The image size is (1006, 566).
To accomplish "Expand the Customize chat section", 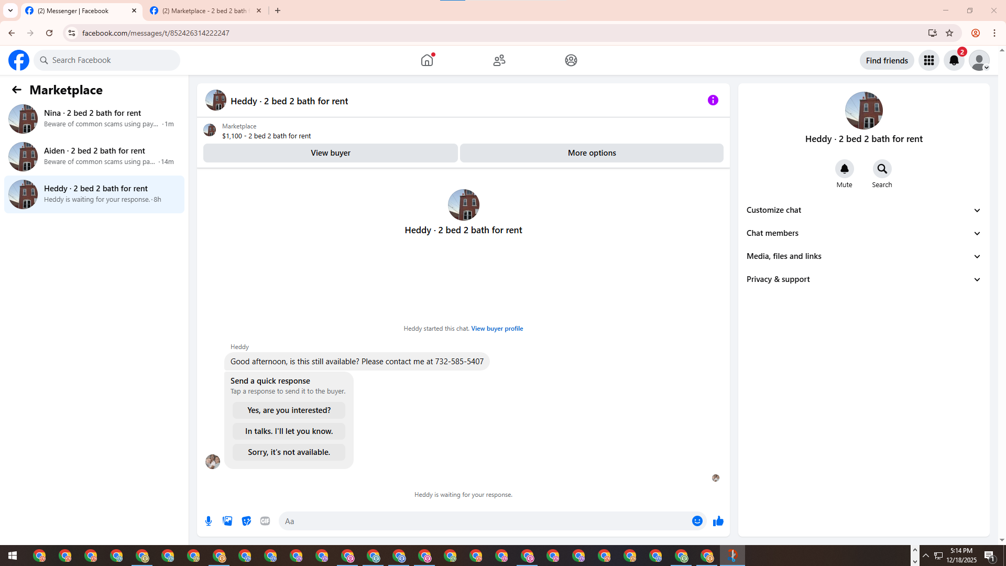I will [864, 210].
